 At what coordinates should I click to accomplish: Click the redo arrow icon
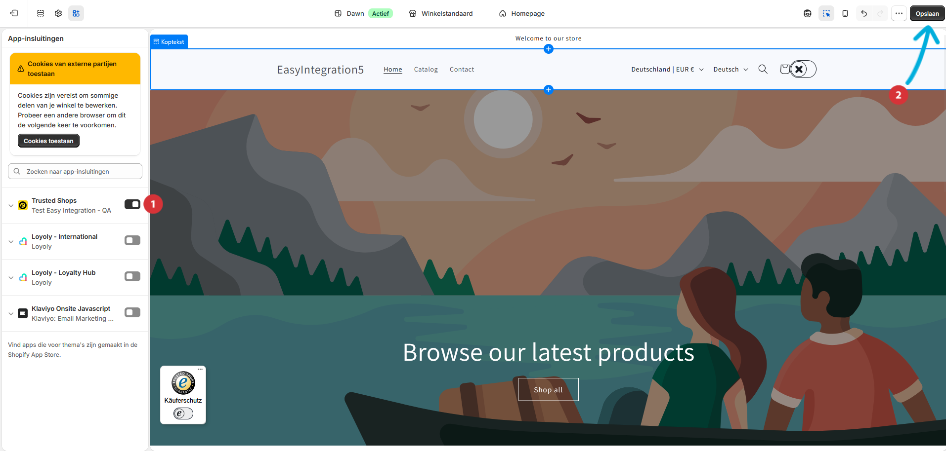880,13
